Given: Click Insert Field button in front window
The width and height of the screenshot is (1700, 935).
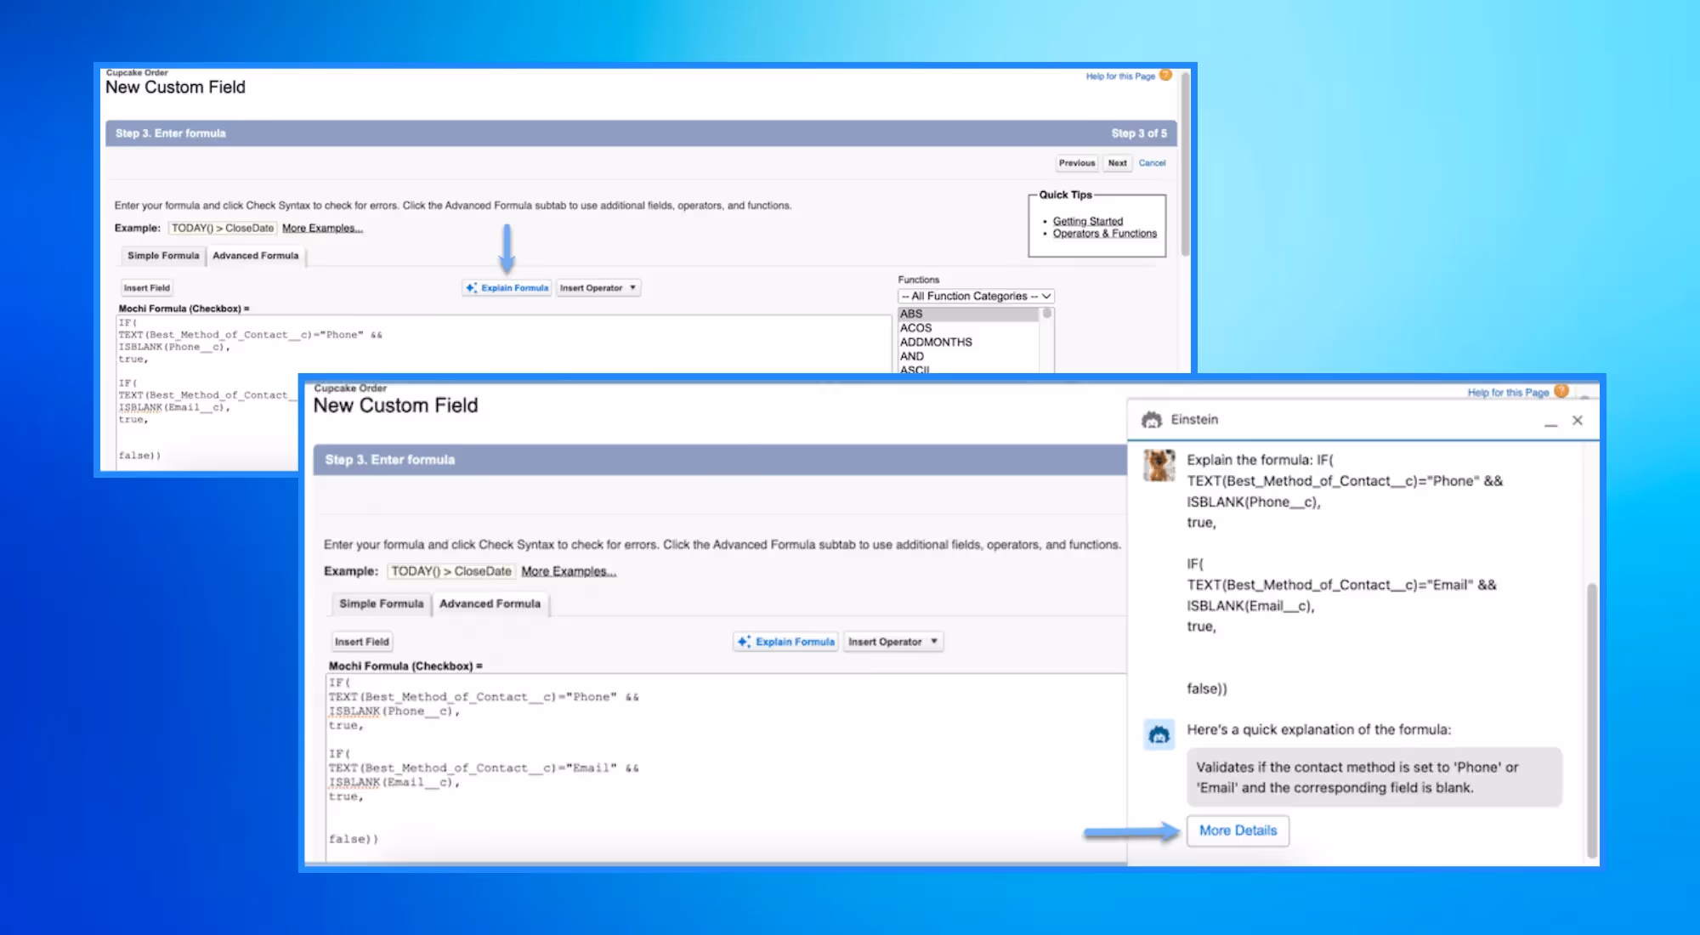Looking at the screenshot, I should pyautogui.click(x=362, y=642).
